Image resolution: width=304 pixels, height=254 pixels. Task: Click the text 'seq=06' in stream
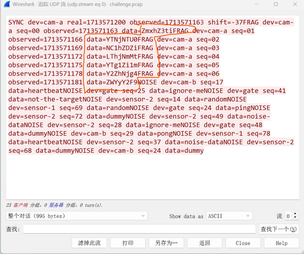tap(208, 74)
